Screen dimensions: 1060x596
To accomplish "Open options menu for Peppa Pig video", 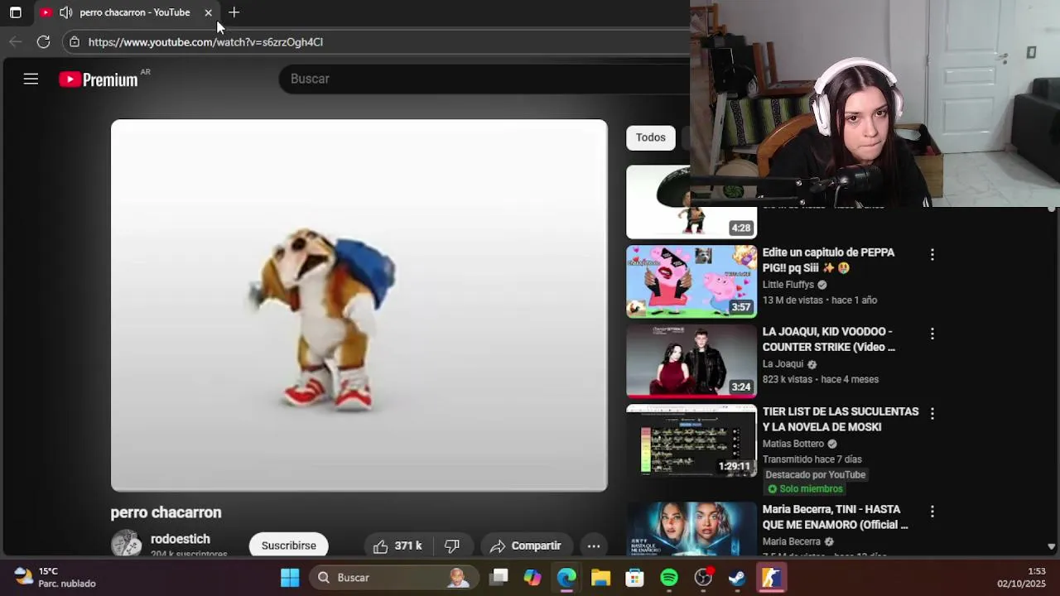I will click(x=932, y=255).
